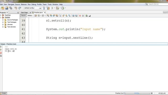Image resolution: width=168 pixels, height=95 pixels.
Task: Click the Comment icon in editor toolbar
Action: pos(87,16)
